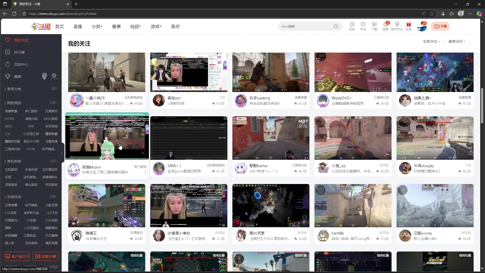Viewport: 485px width, 273px height.
Task: Click the 迷离之道 streamer name
Action: (x=422, y=98)
